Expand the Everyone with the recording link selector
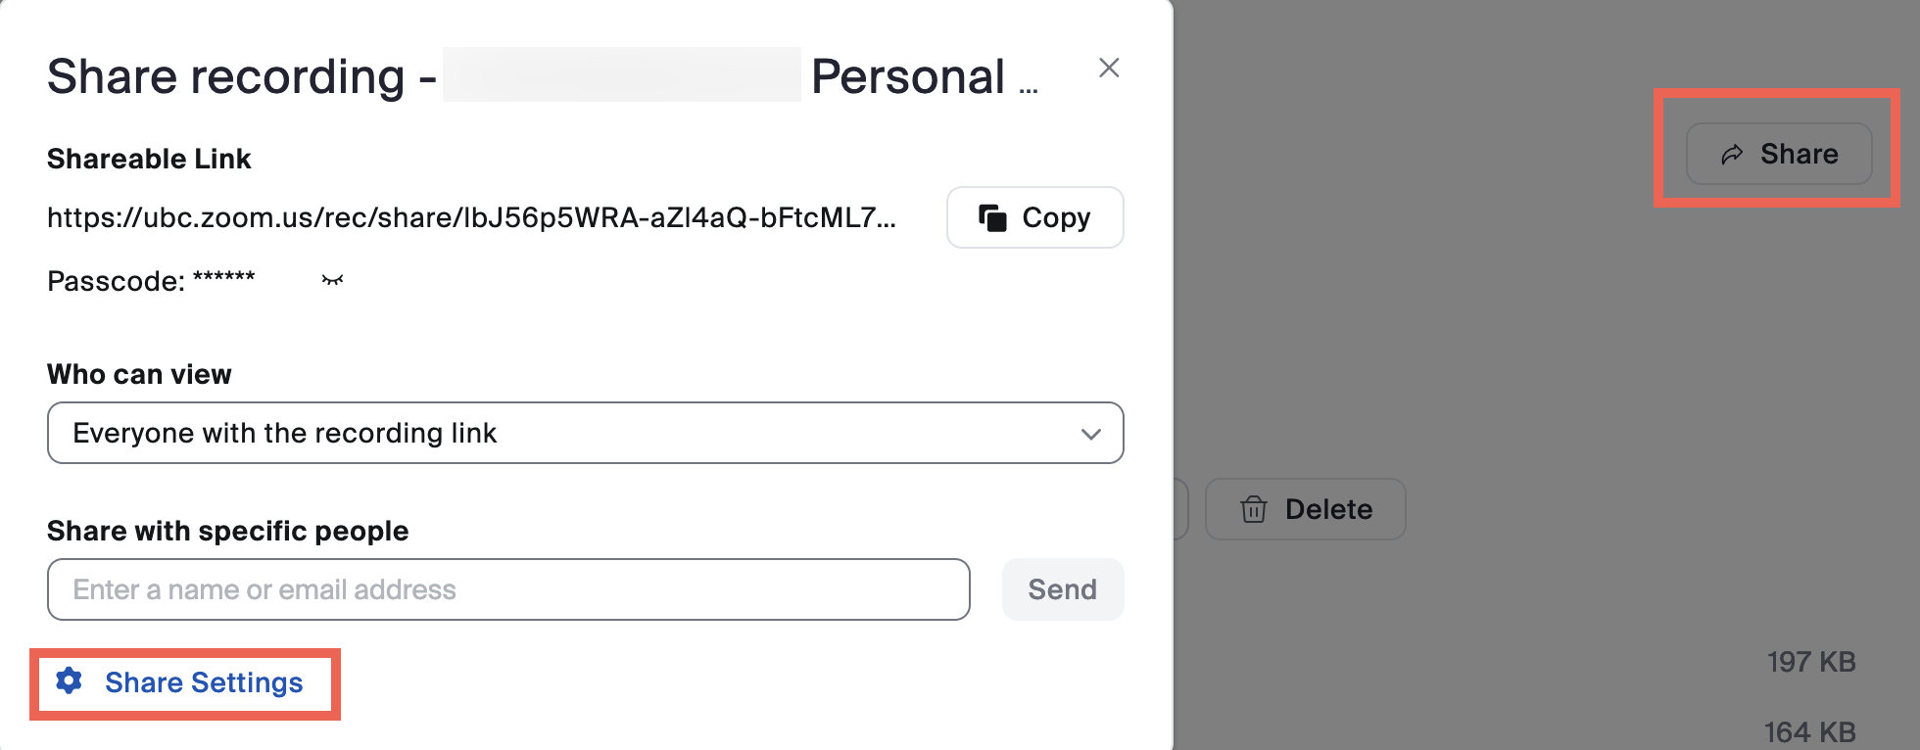The image size is (1920, 750). (584, 433)
